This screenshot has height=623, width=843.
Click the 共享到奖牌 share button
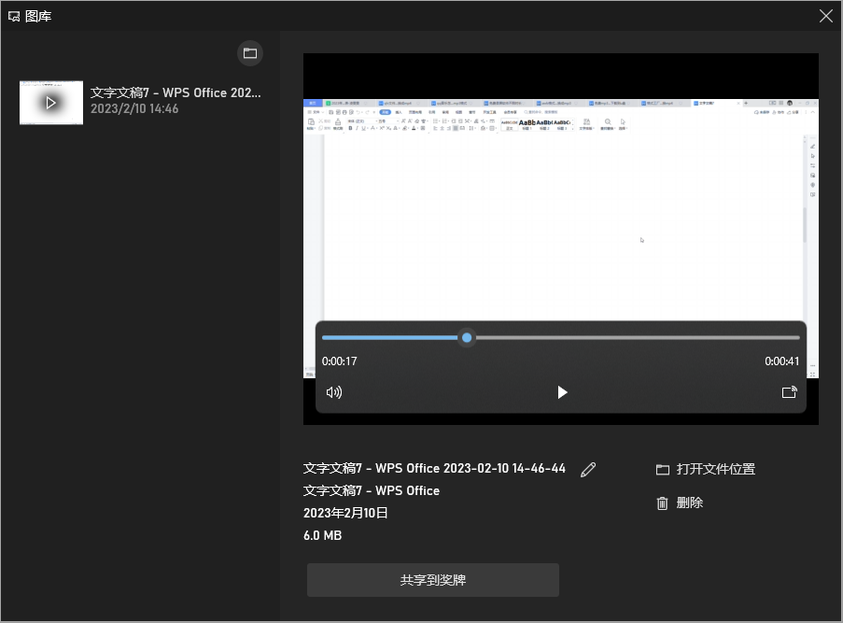(x=433, y=580)
